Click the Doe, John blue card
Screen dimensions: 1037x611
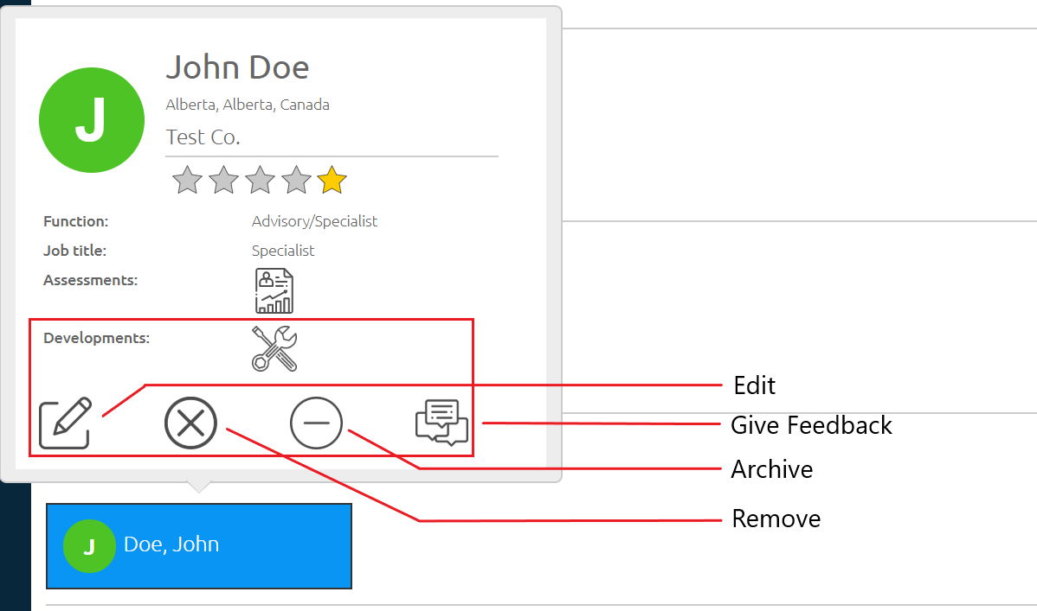(199, 545)
